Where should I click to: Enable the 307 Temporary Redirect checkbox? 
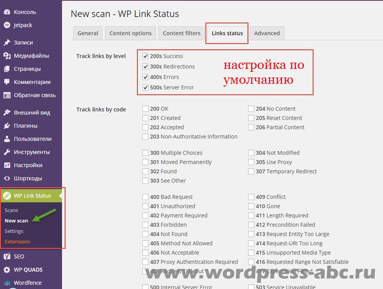coord(251,171)
